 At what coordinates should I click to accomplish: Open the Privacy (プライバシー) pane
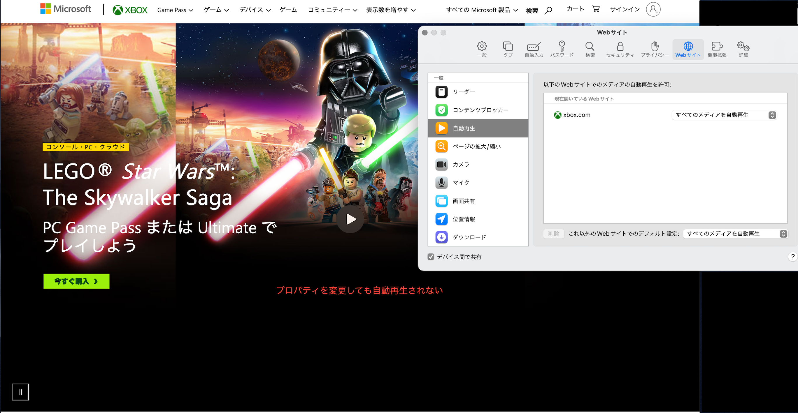[655, 49]
